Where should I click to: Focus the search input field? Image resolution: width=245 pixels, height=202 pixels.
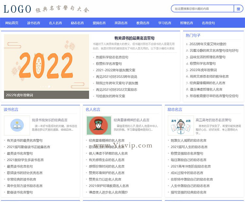(x=203, y=9)
